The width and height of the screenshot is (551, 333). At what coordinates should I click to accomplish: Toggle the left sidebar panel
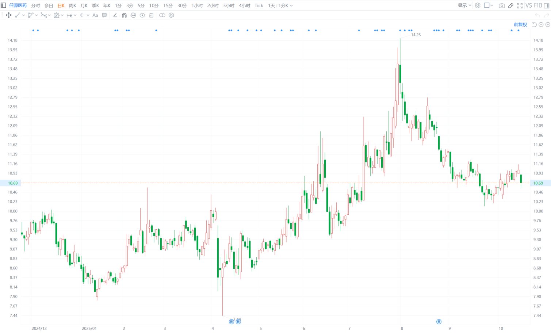pos(3,5)
